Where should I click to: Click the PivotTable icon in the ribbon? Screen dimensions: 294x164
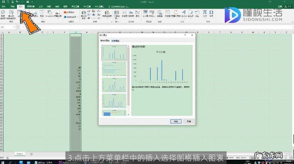point(3,13)
